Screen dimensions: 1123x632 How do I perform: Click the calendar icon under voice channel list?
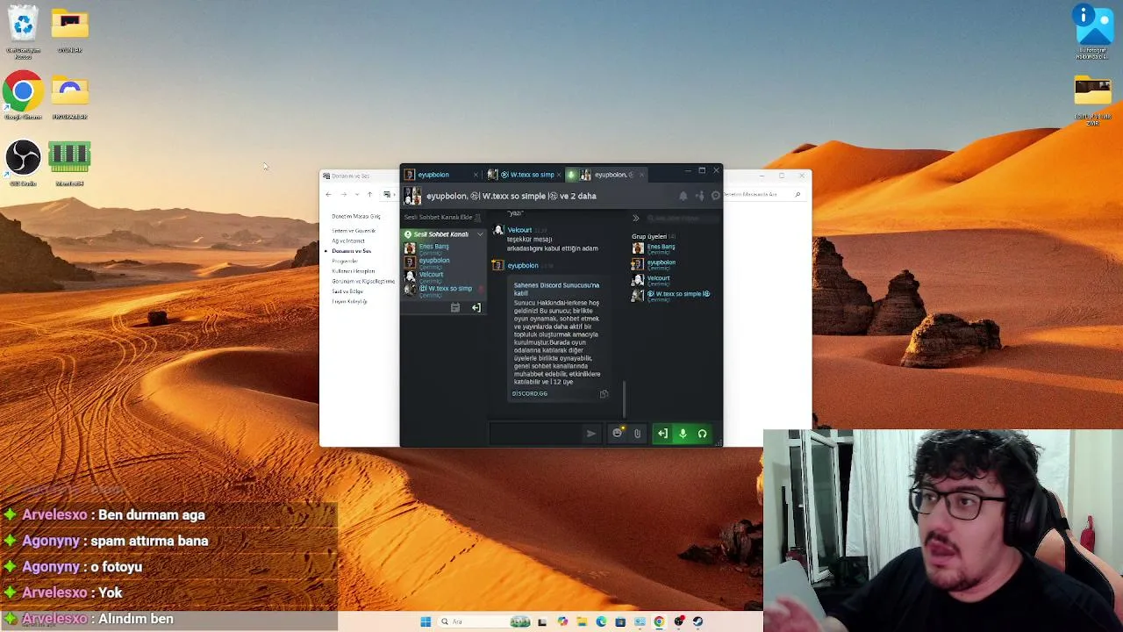click(x=454, y=307)
